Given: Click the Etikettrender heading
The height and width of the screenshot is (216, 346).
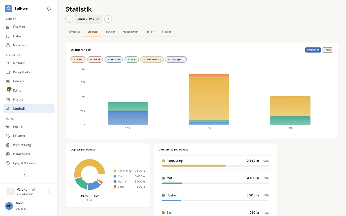Looking at the screenshot, I should click(x=81, y=50).
